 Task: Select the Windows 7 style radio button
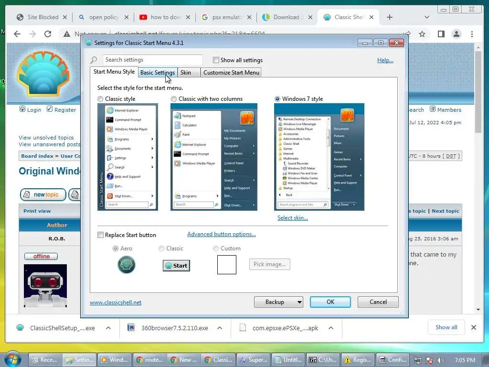pyautogui.click(x=277, y=99)
